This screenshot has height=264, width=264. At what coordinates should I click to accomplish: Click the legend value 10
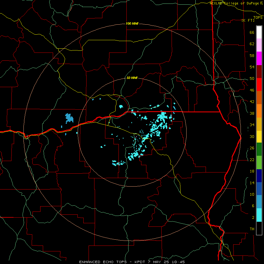252,194
